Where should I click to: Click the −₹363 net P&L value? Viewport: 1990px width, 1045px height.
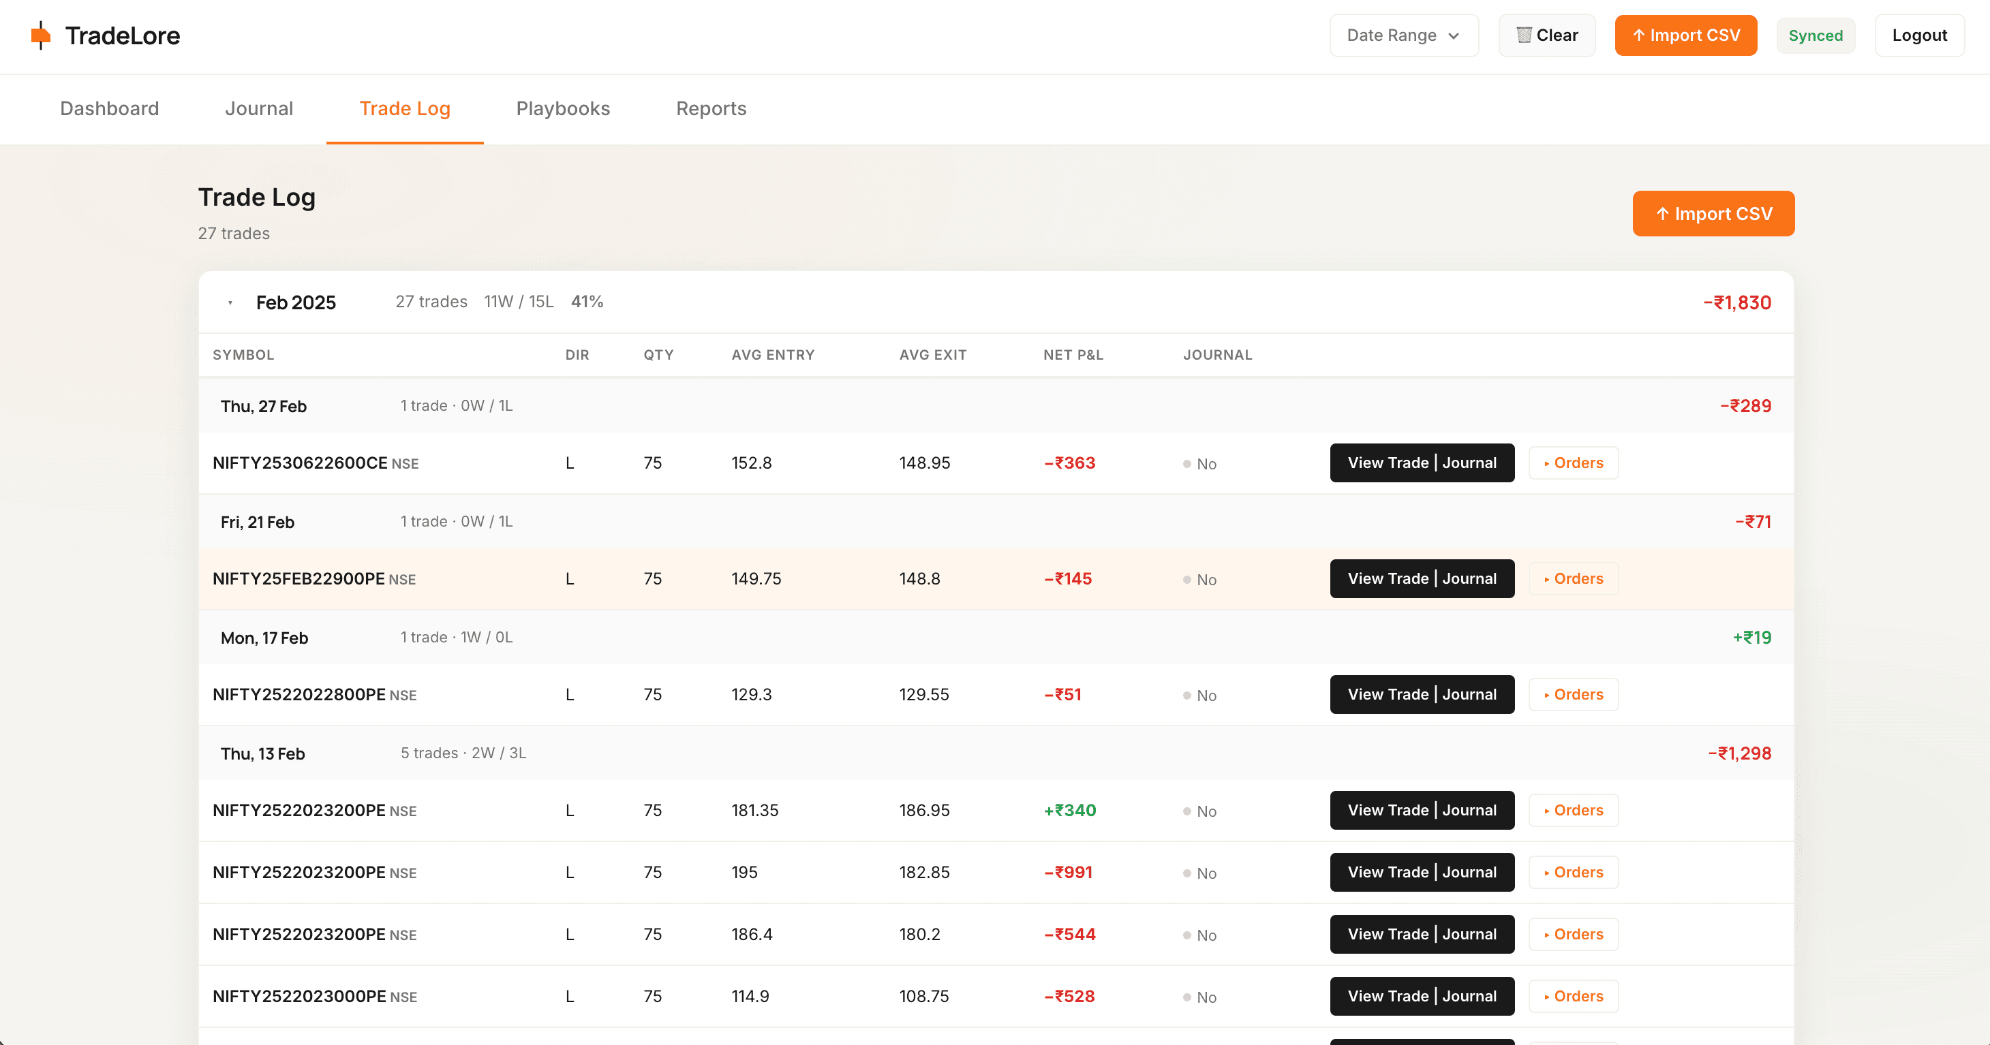tap(1069, 463)
